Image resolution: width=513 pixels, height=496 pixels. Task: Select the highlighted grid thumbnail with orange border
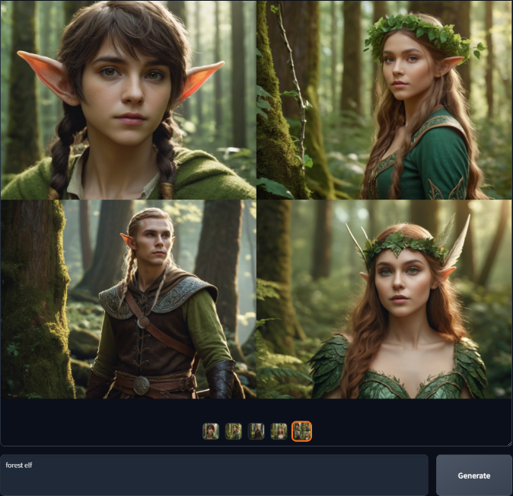[301, 431]
